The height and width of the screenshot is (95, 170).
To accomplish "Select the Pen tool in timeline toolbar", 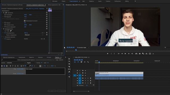I will pos(69,72).
